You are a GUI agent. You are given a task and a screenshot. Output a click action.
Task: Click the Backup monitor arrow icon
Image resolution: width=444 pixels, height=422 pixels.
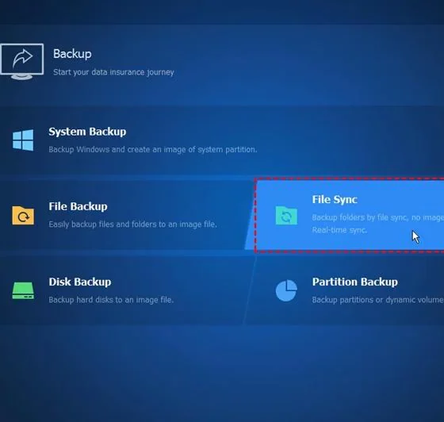pos(22,61)
